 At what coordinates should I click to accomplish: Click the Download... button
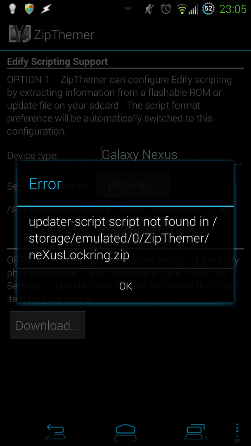(x=47, y=325)
